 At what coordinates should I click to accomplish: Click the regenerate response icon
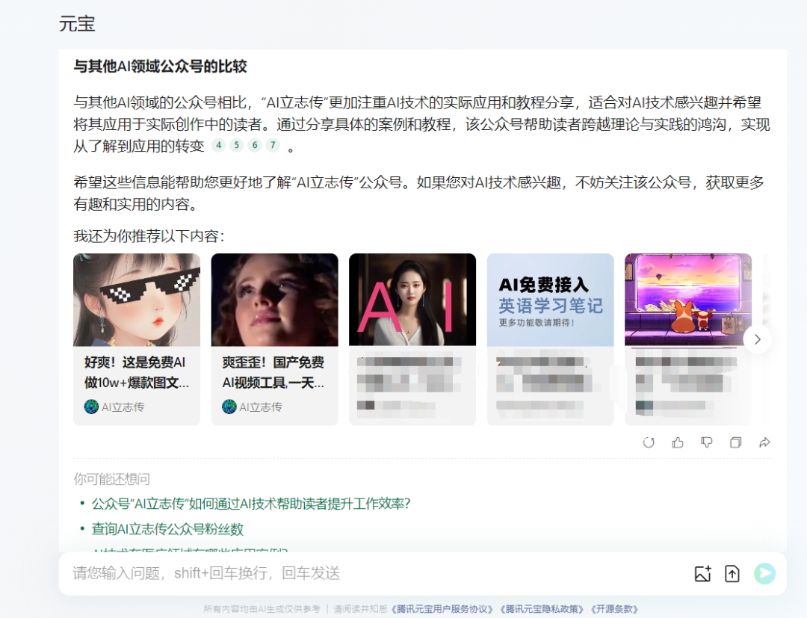click(x=649, y=442)
